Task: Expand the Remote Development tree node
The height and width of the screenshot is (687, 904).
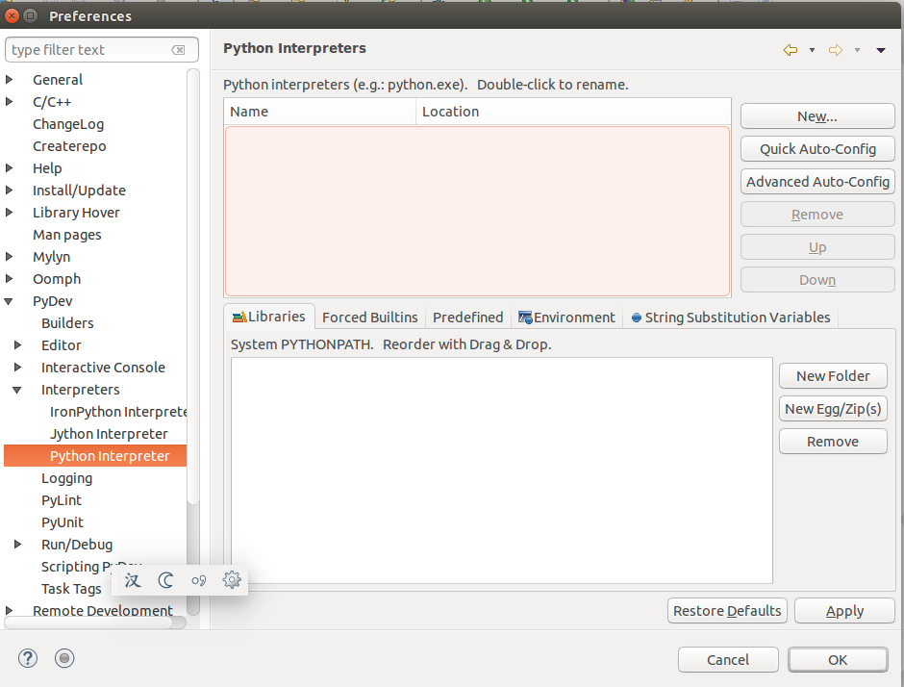Action: point(9,610)
